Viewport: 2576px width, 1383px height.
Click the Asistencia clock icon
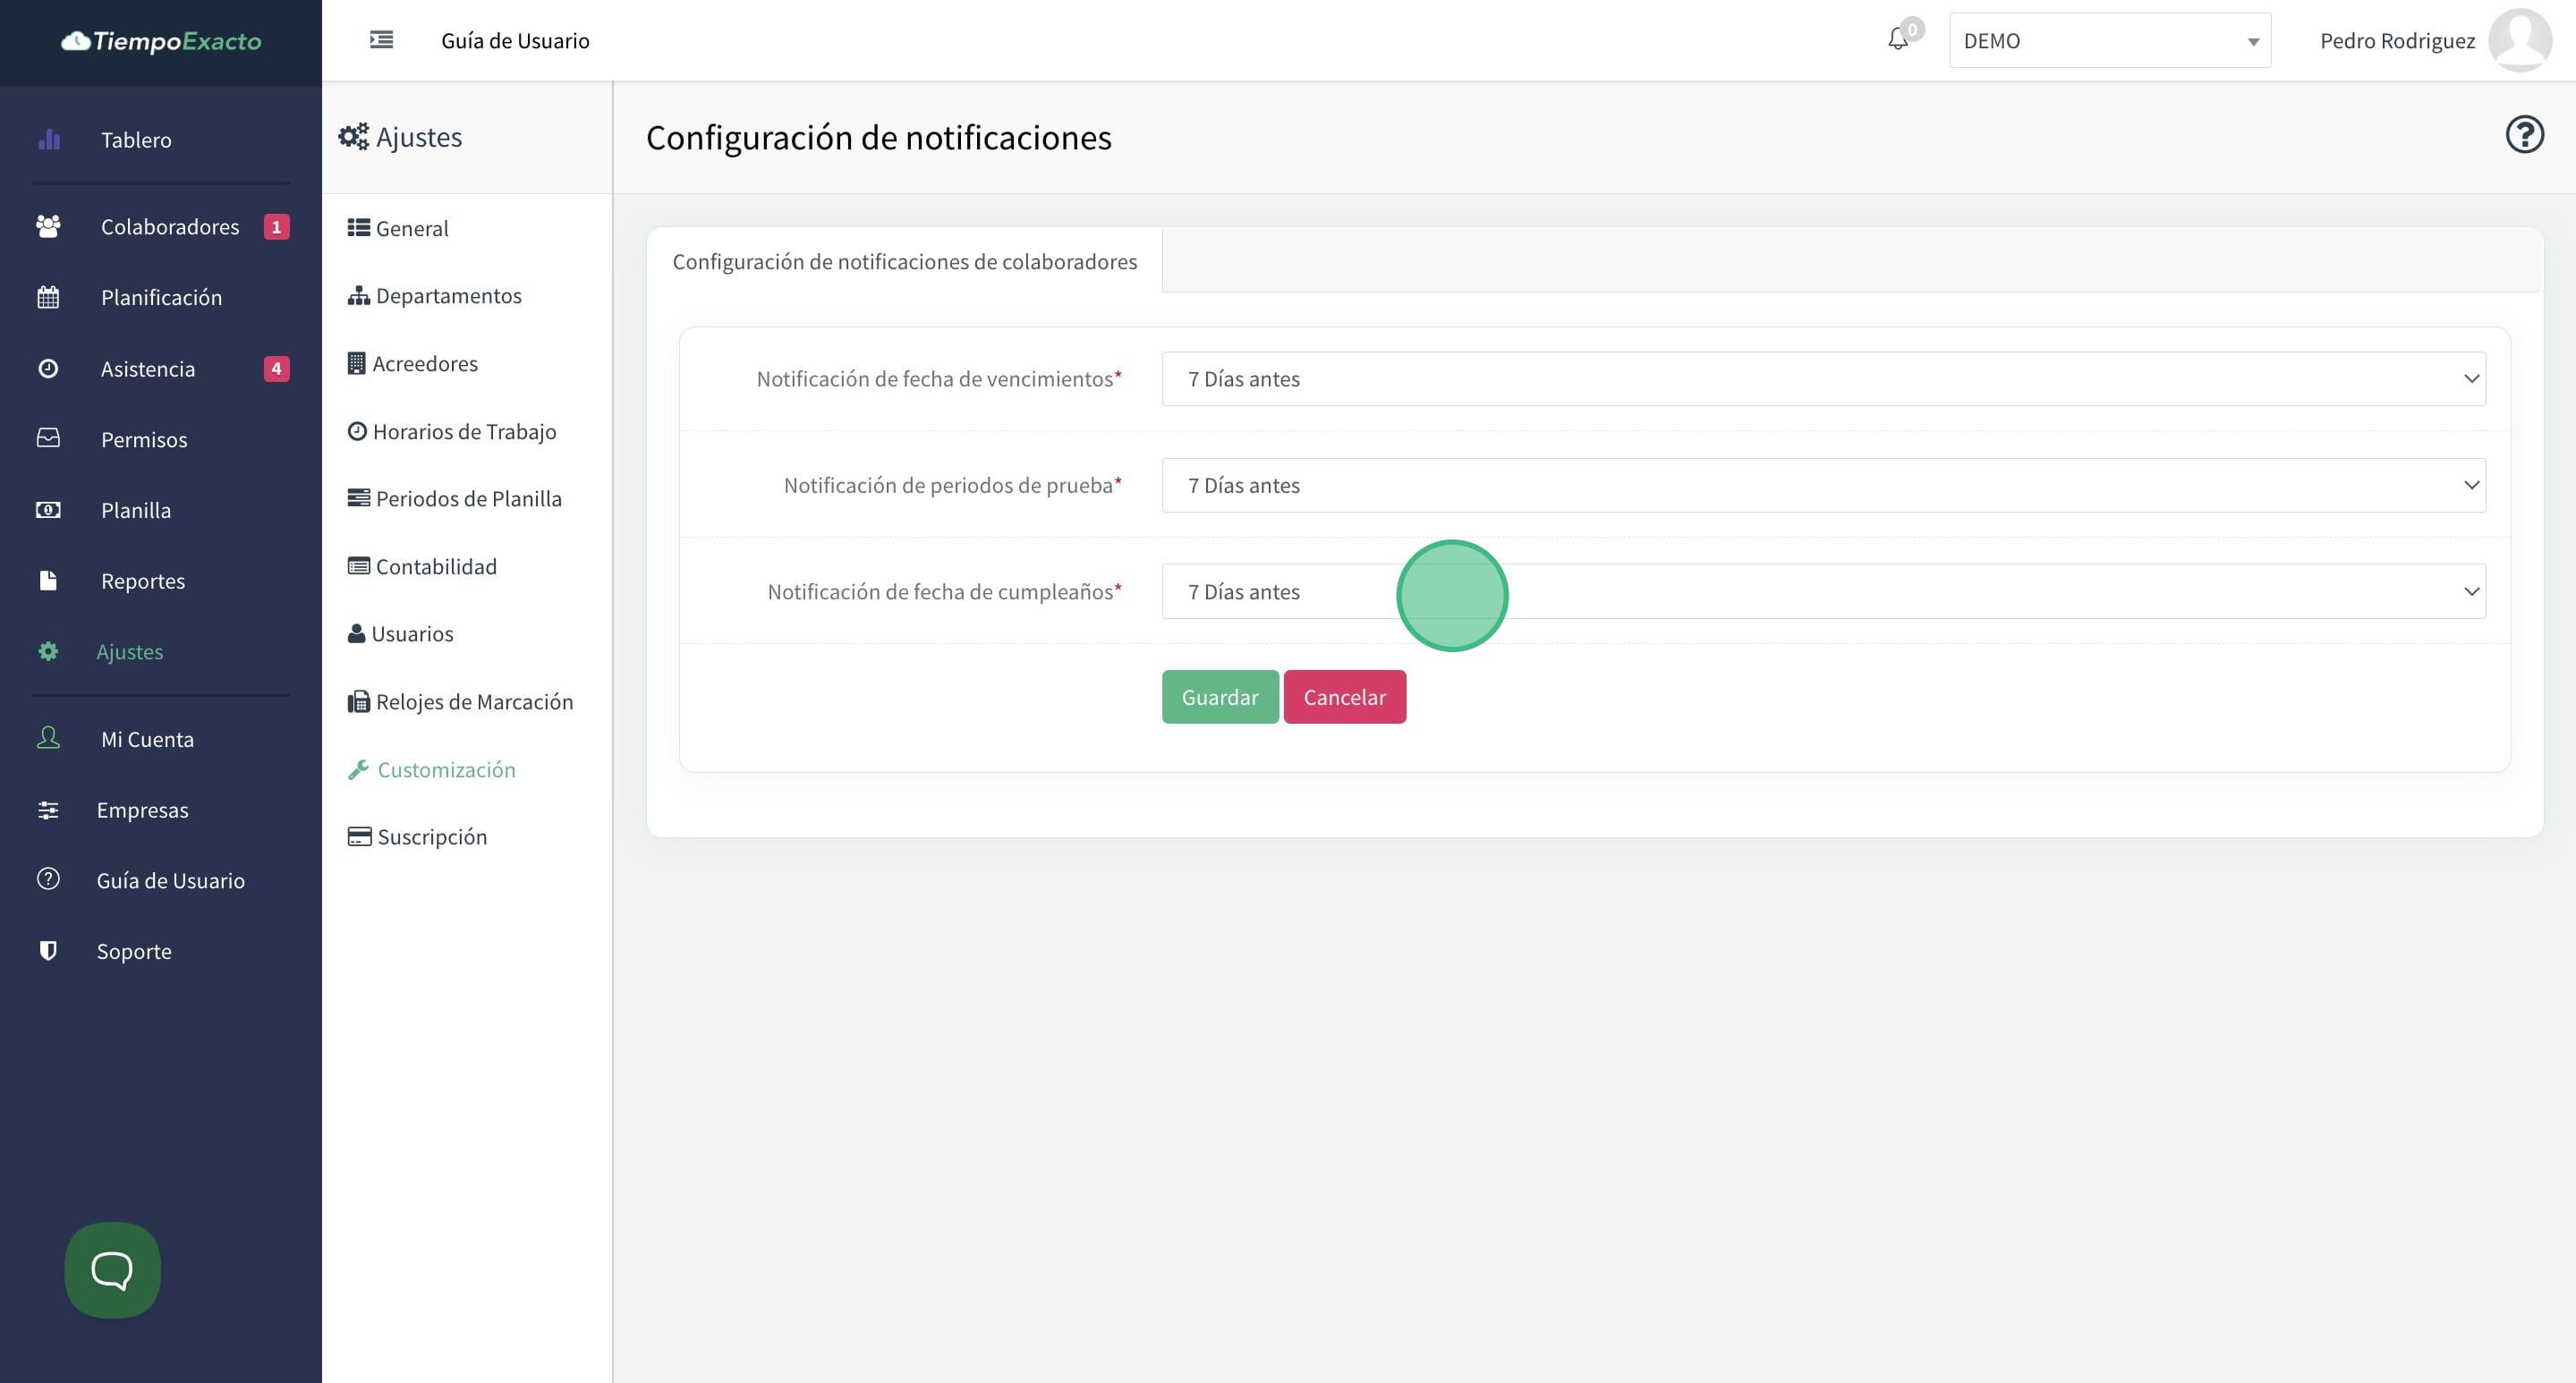(48, 369)
